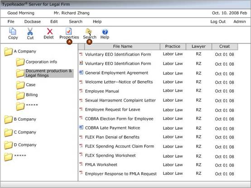Viewport: 251px width, 188px height.
Task: Select the Employee Manual file row
Action: pyautogui.click(x=157, y=91)
